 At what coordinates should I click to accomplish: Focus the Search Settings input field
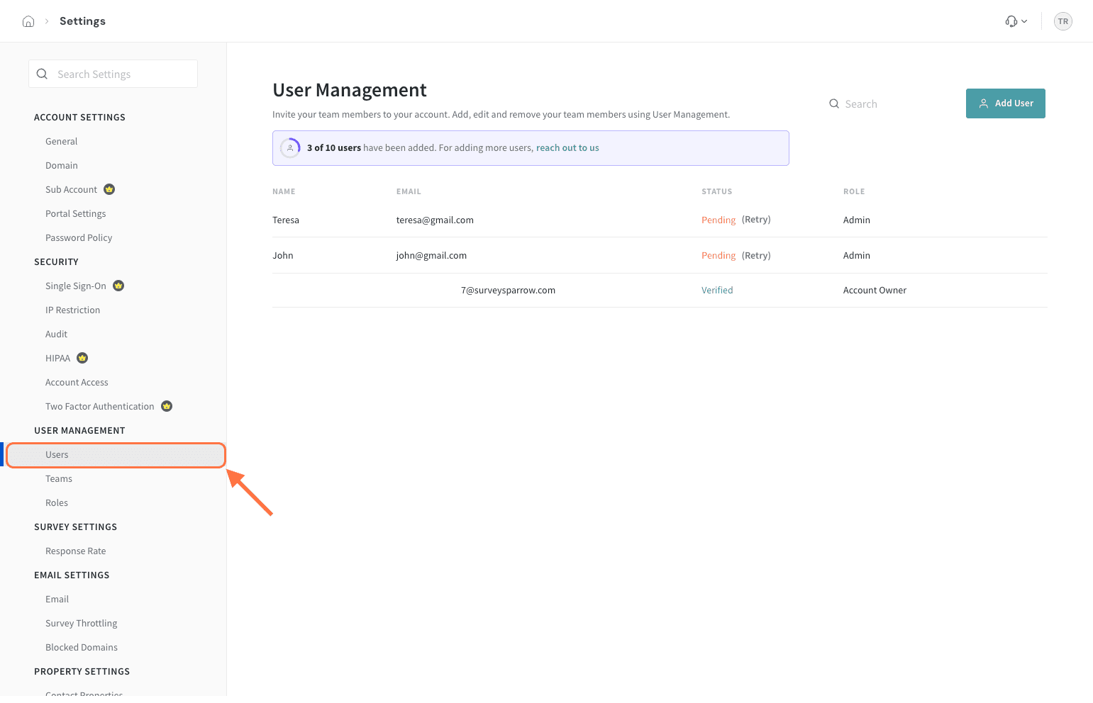click(121, 74)
